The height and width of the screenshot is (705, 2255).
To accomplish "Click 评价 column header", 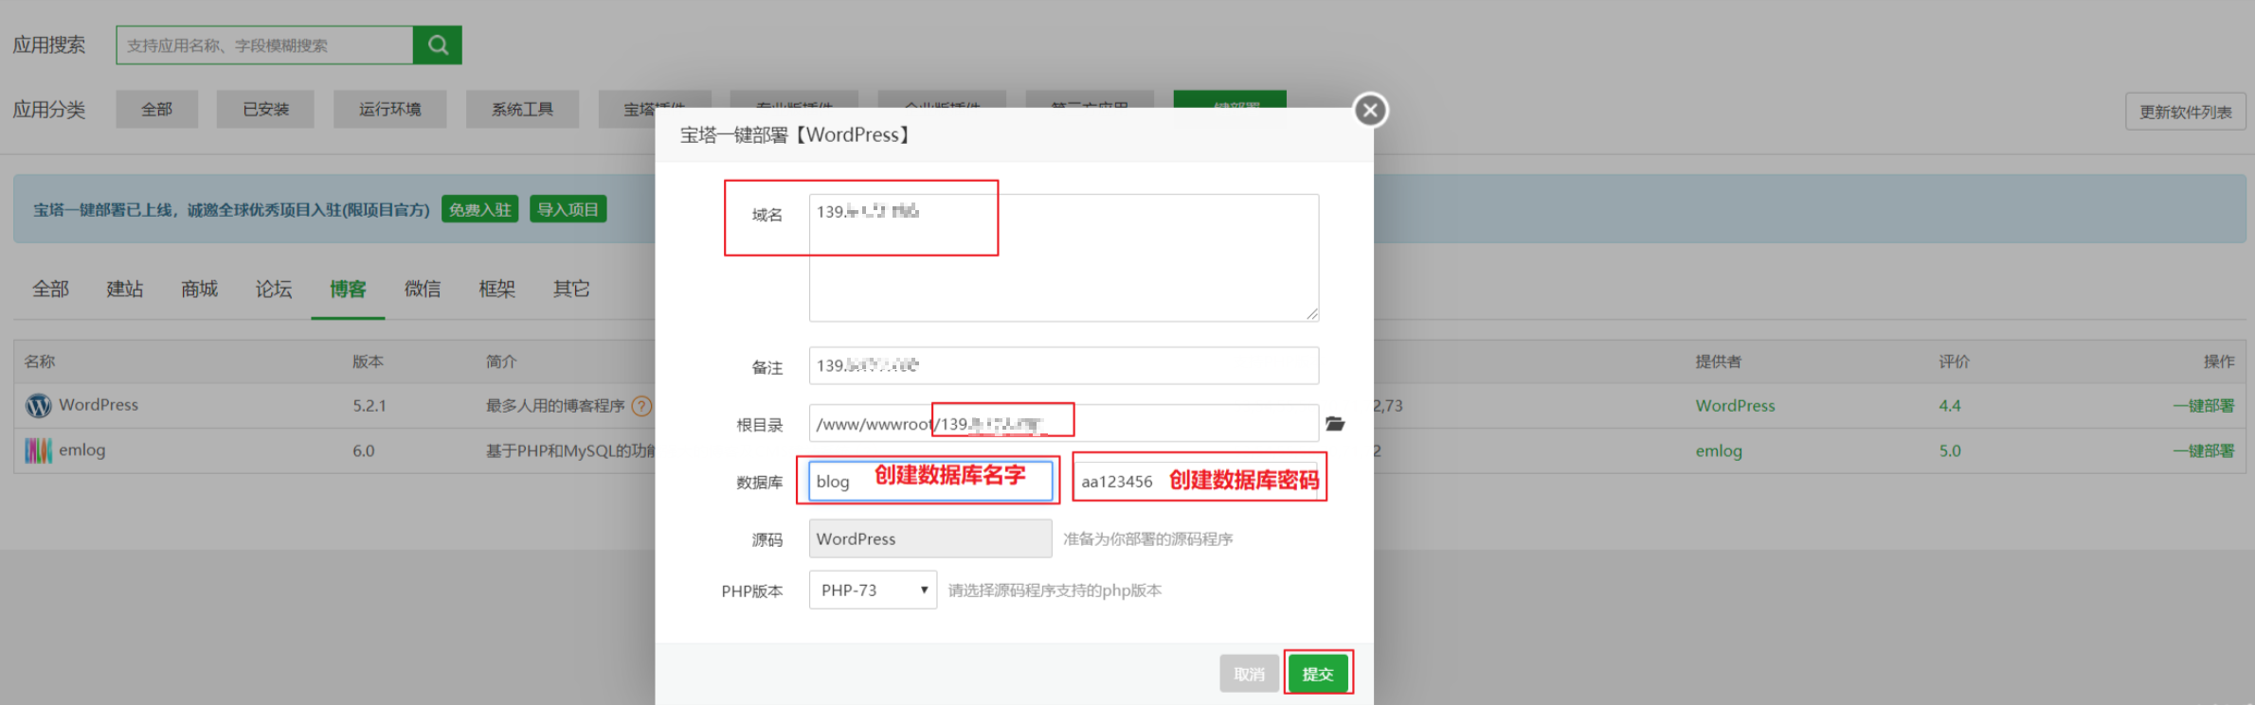I will pos(1954,361).
